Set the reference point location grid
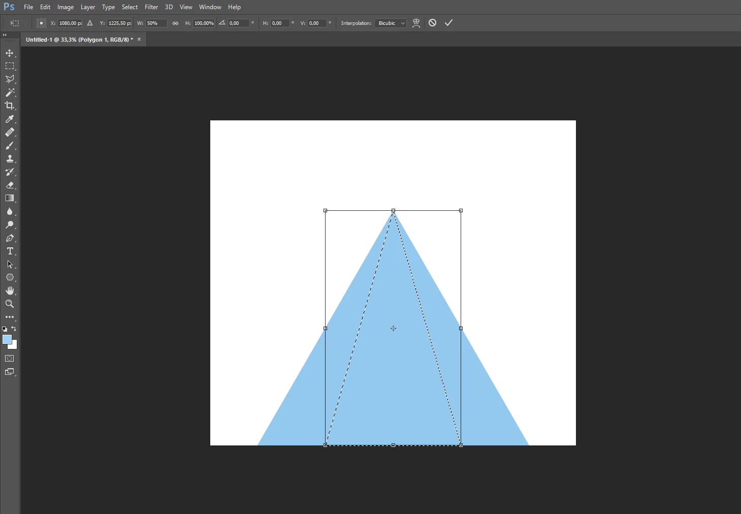The height and width of the screenshot is (514, 741). (x=41, y=23)
